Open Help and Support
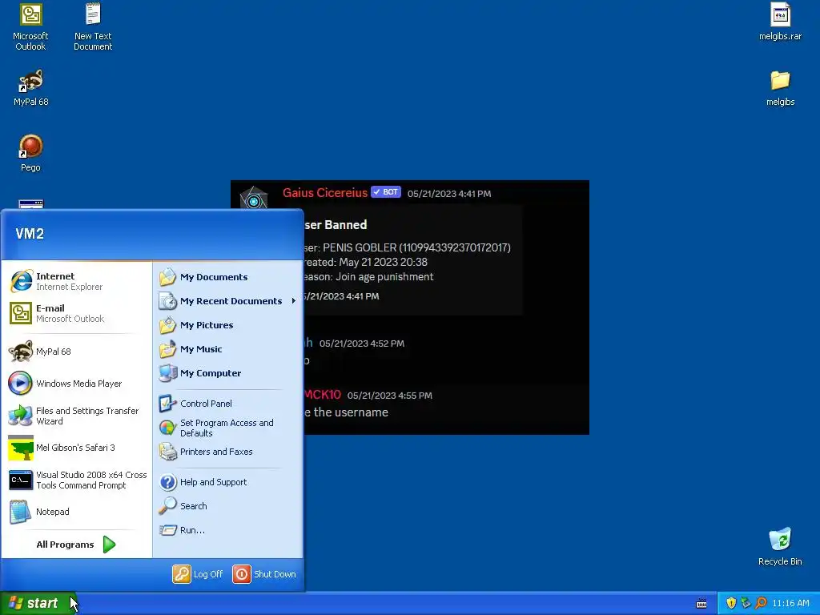 coord(228,482)
